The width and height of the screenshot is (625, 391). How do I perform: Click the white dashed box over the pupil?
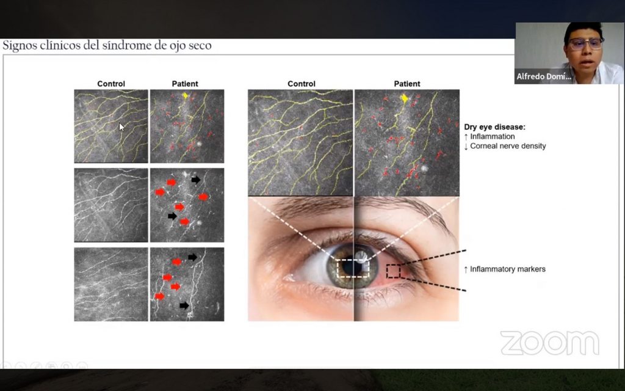(x=353, y=268)
